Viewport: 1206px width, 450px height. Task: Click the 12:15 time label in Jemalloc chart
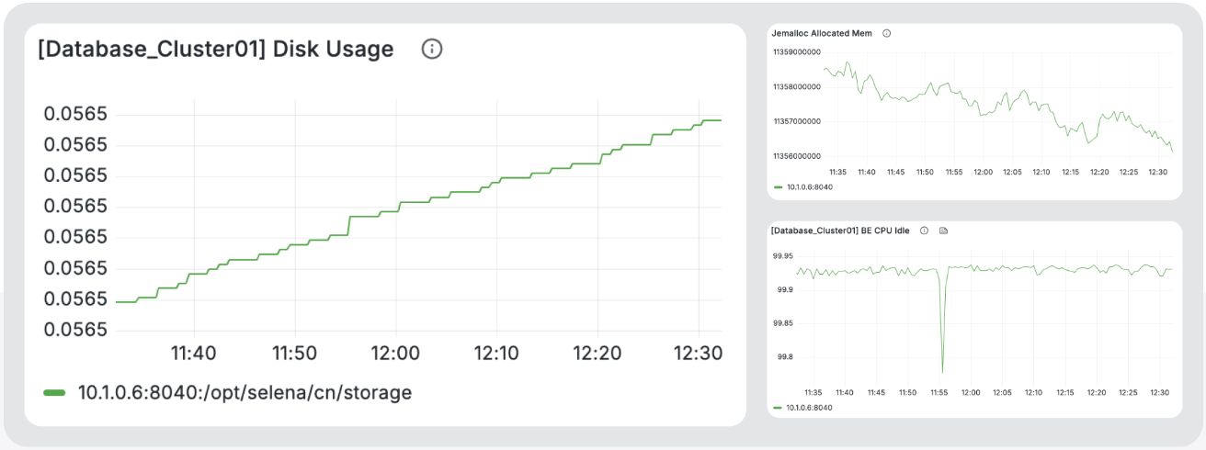[1070, 172]
